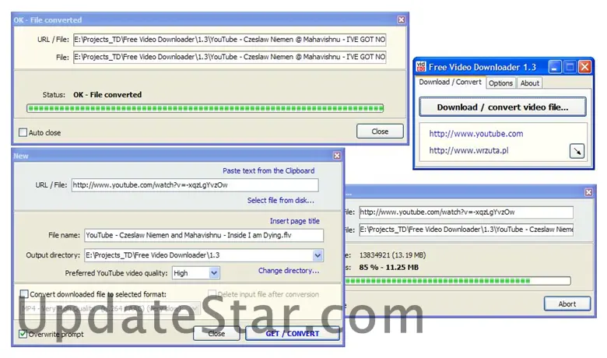Open the About tab
This screenshot has width=607, height=358.
coord(530,83)
